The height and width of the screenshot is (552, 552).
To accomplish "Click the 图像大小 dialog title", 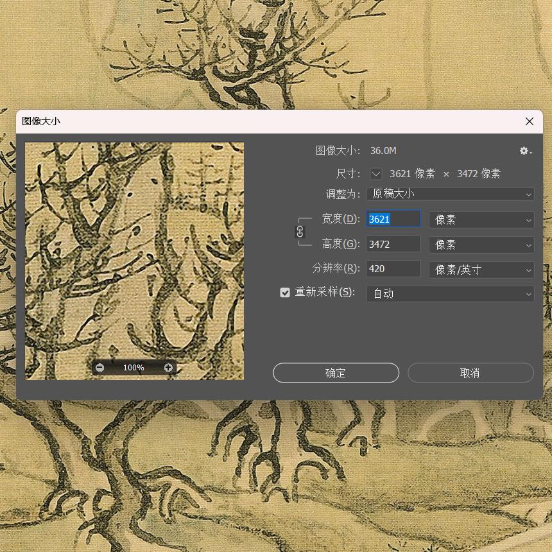I will (41, 121).
